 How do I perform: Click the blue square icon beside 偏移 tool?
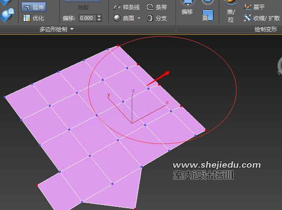pyautogui.click(x=208, y=15)
